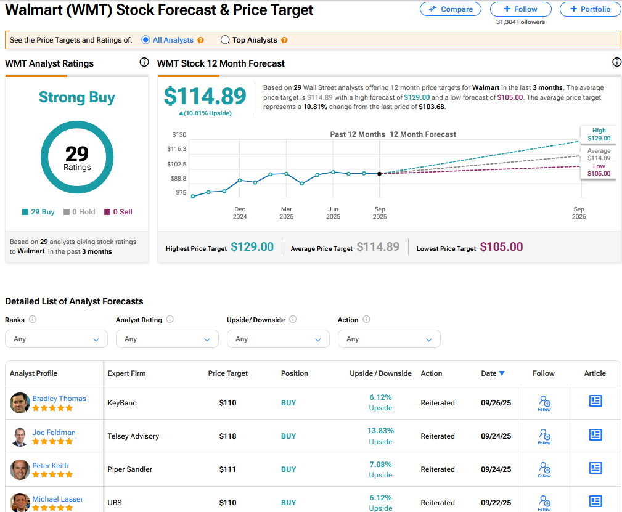This screenshot has height=512, width=622.
Task: Click Bradley Thomas profile photo
Action: [20, 403]
